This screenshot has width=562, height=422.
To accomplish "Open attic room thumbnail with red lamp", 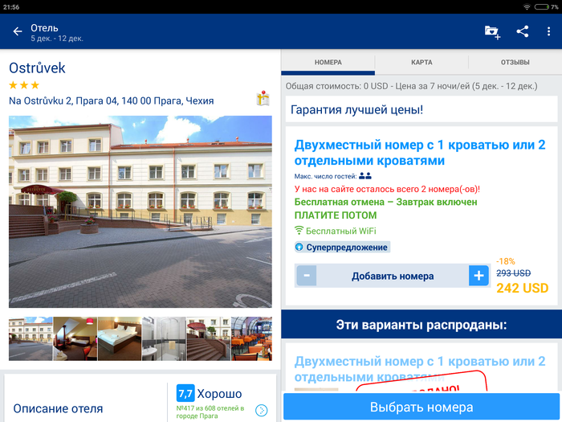I will (x=75, y=338).
